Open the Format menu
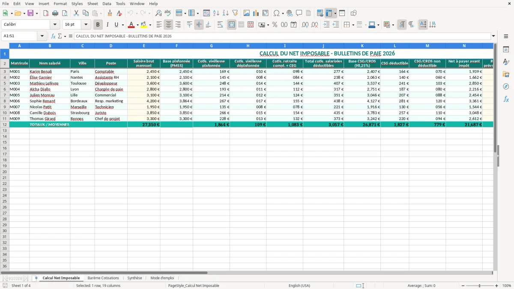This screenshot has width=514, height=289. pyautogui.click(x=60, y=3)
